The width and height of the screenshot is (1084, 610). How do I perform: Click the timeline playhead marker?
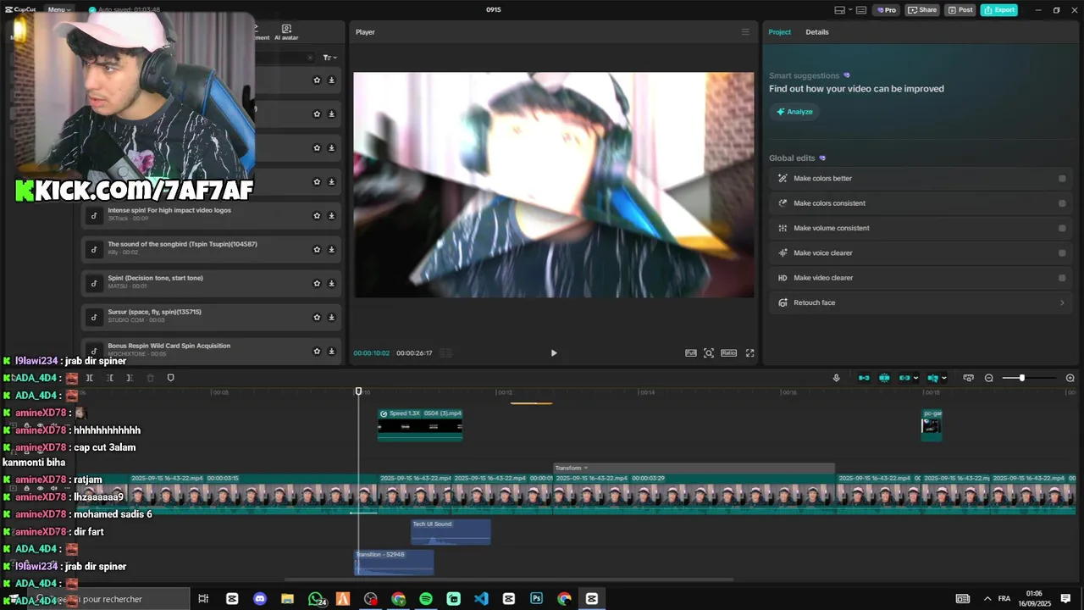pos(358,391)
